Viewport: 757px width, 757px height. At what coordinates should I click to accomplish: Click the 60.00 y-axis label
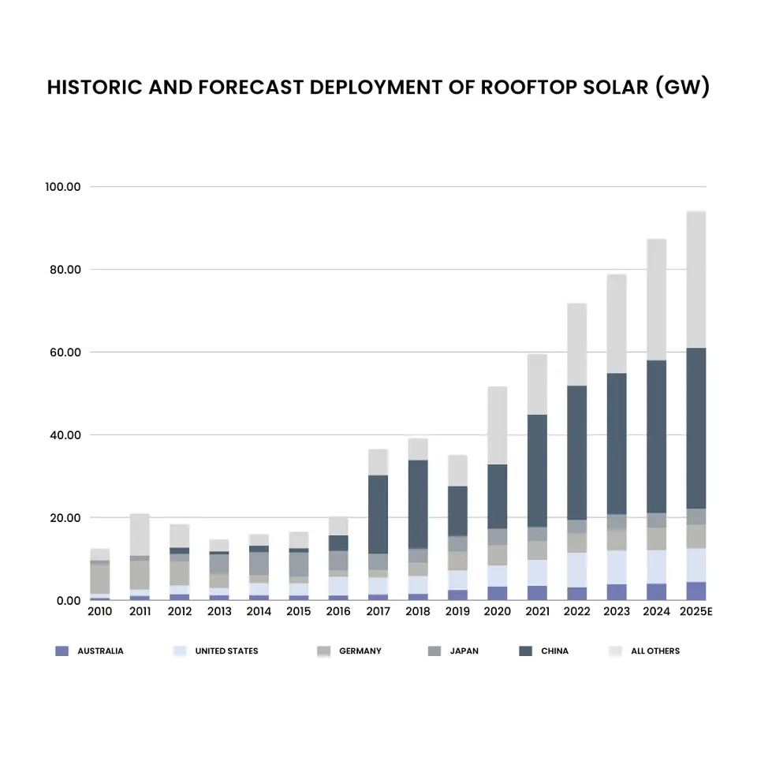(63, 352)
